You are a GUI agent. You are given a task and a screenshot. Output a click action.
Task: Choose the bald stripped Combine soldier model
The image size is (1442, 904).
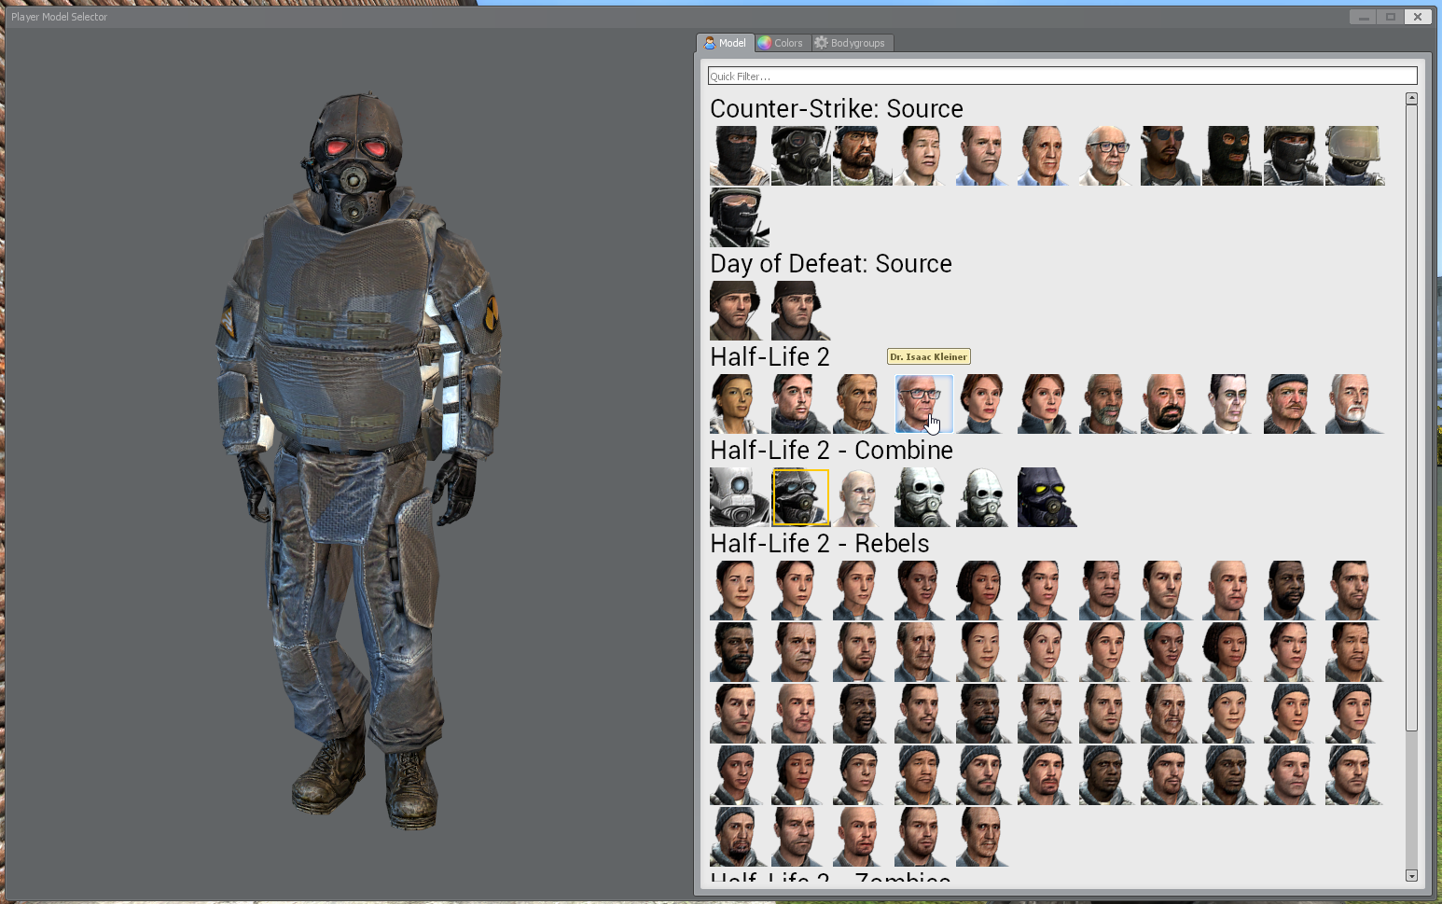863,497
